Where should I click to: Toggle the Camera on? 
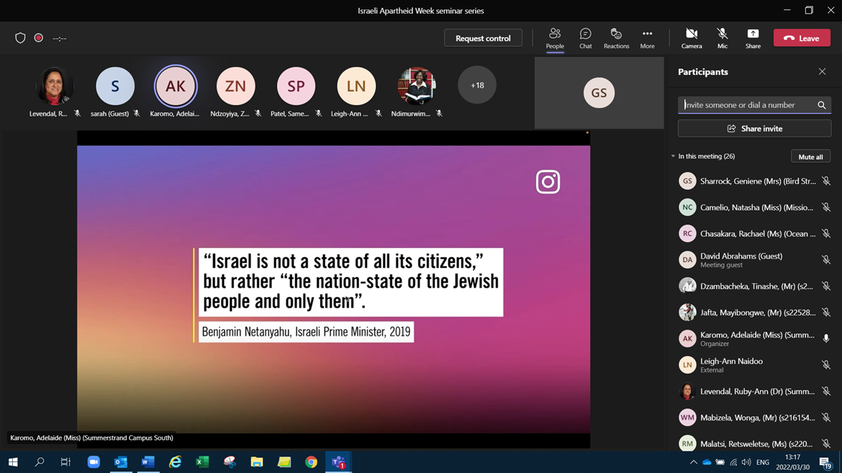692,38
